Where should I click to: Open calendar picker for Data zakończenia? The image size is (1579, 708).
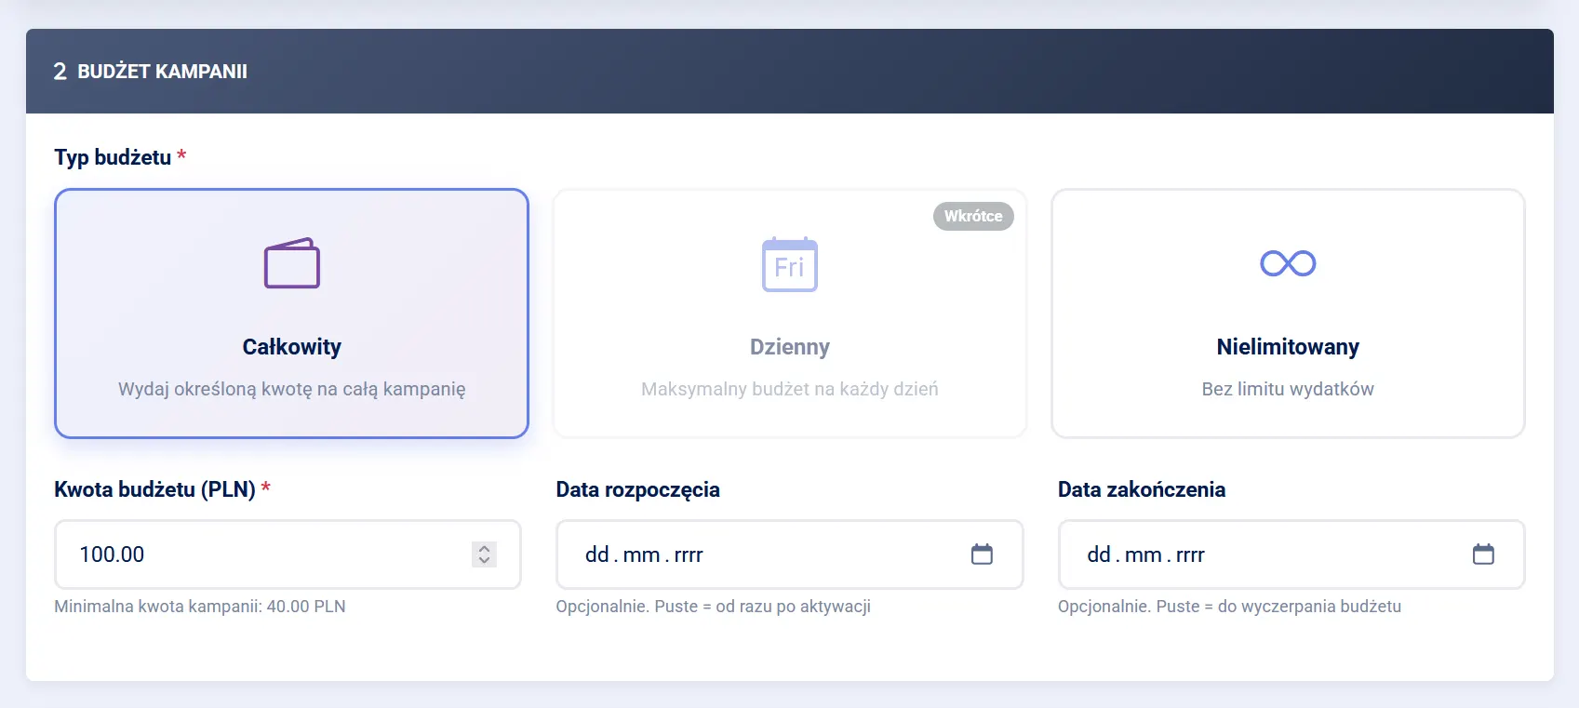(x=1483, y=554)
